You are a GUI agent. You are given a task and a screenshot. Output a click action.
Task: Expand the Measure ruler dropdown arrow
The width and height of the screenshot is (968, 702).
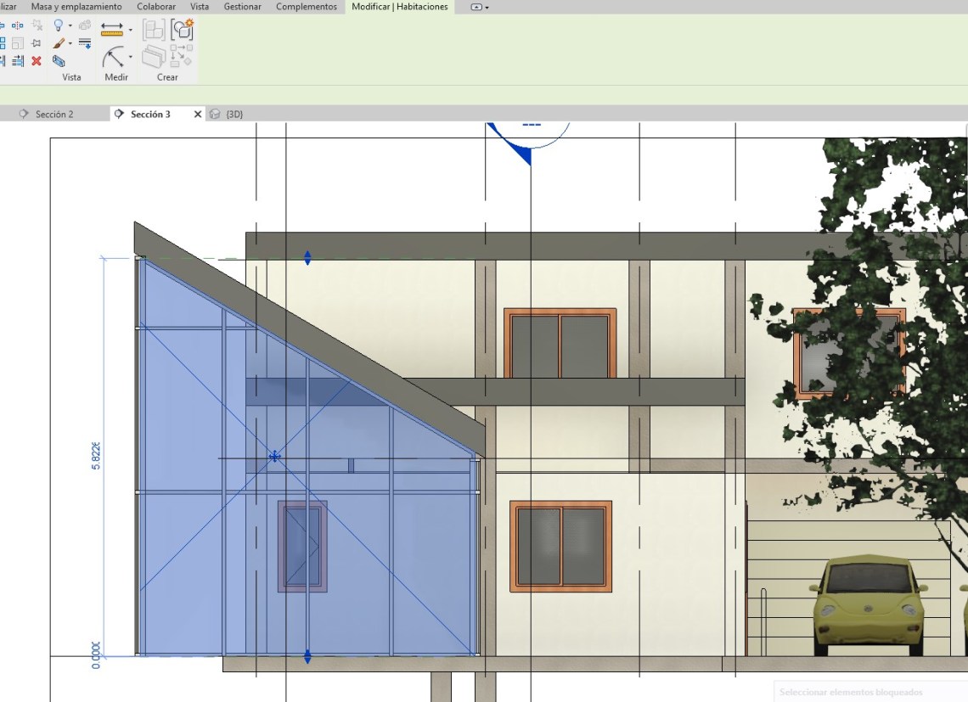click(x=130, y=31)
